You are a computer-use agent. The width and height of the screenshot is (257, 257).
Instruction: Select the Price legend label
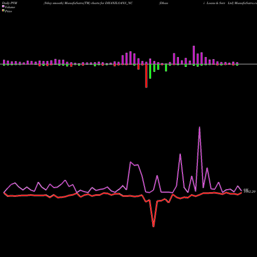click(8, 11)
